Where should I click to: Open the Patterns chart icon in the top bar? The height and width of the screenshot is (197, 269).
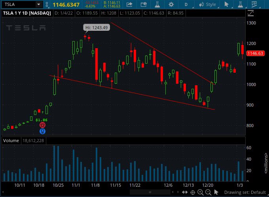(254, 4)
